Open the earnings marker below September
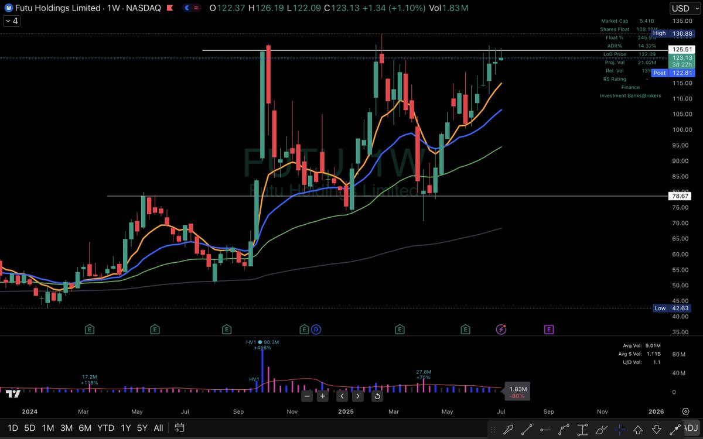 click(227, 330)
